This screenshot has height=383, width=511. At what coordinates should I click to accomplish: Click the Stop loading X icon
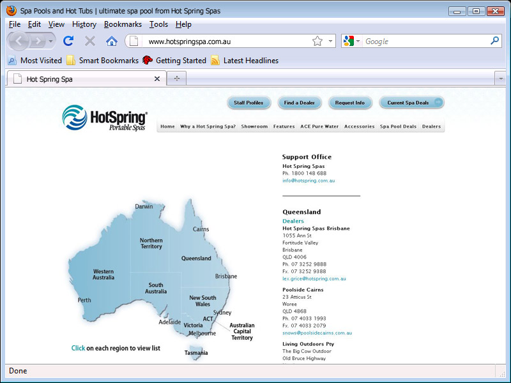[90, 41]
